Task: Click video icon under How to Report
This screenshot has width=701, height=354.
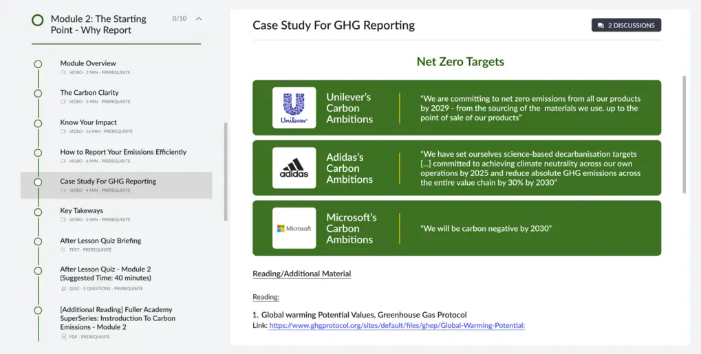Action: [63, 161]
